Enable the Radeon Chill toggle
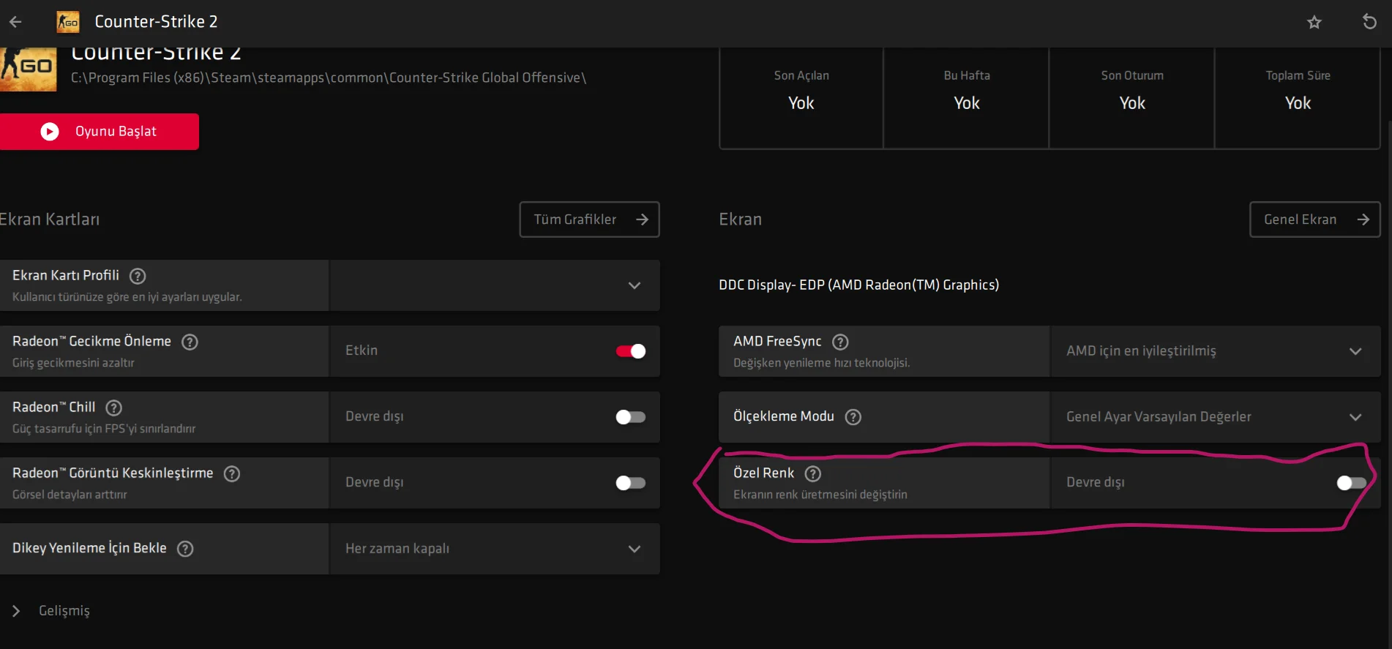The image size is (1392, 649). (x=630, y=417)
